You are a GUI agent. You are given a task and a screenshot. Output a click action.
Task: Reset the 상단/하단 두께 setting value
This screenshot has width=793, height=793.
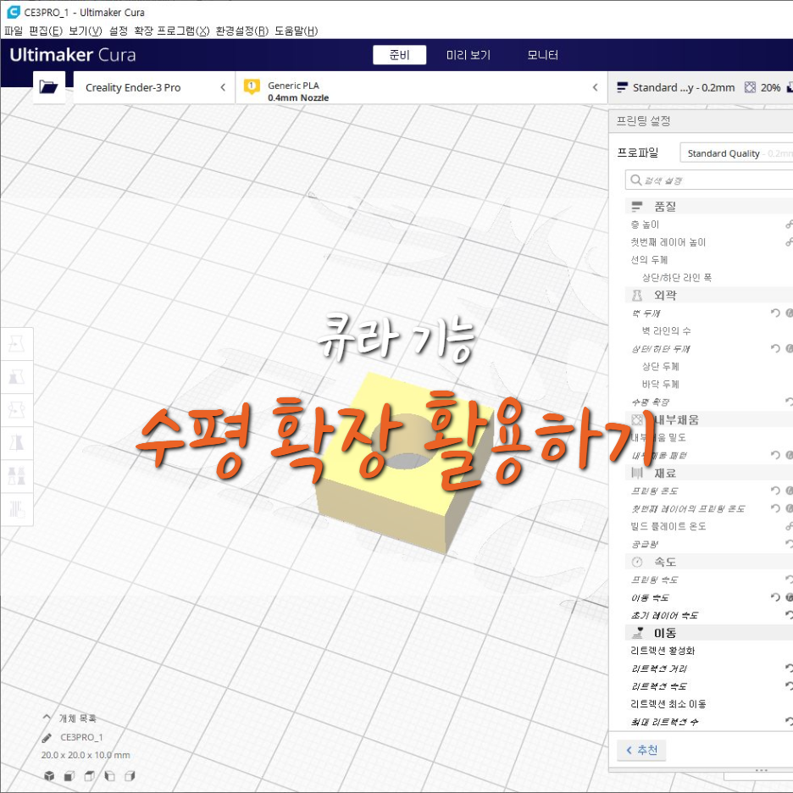pos(775,348)
